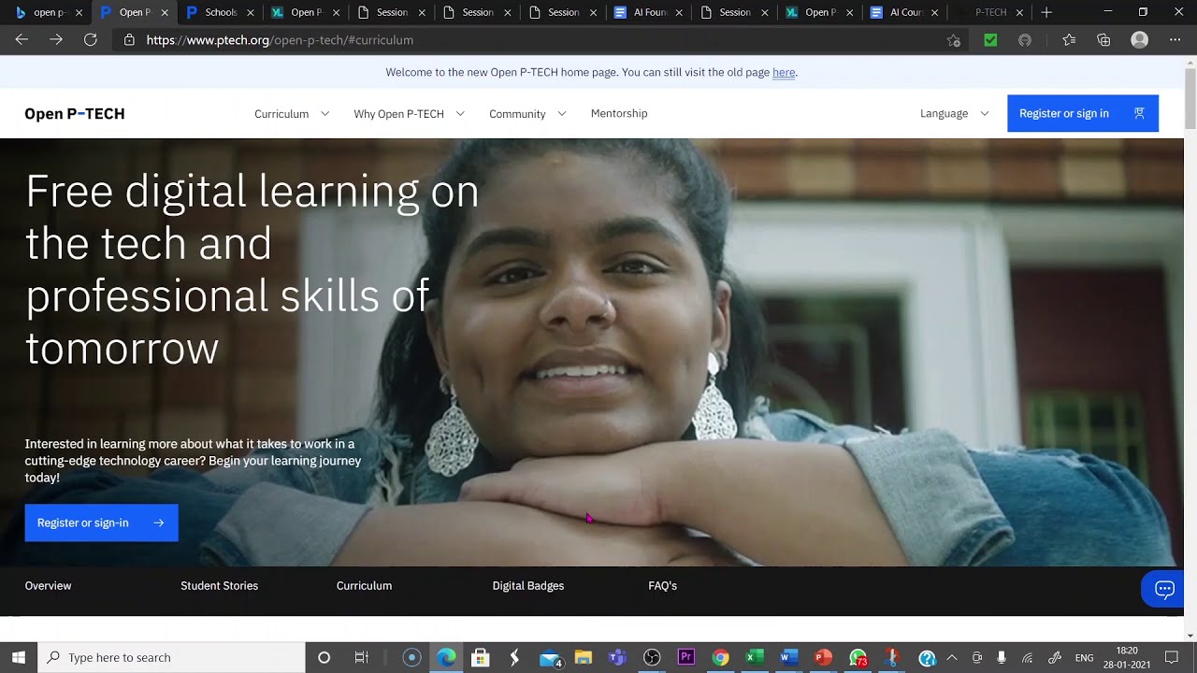The width and height of the screenshot is (1197, 673).
Task: Open the Mentorship nav item
Action: 619,113
